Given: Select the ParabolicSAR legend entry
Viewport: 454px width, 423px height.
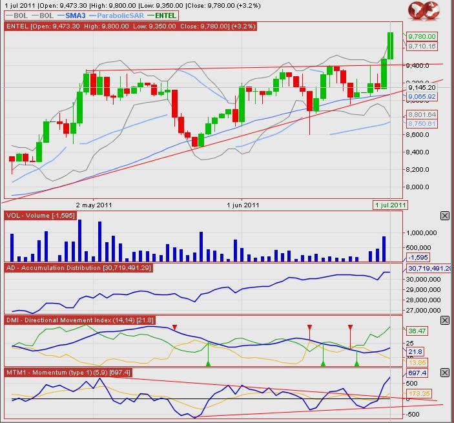Looking at the screenshot, I should coord(117,15).
